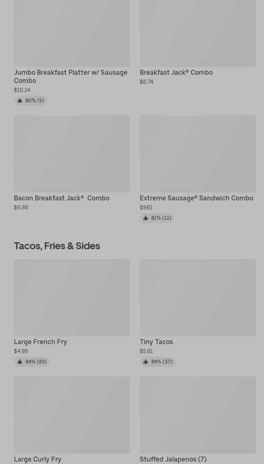Viewport: 264px width, 464px height.
Task: Select Extreme Sausage Sandwich Combo title
Action: 196,198
